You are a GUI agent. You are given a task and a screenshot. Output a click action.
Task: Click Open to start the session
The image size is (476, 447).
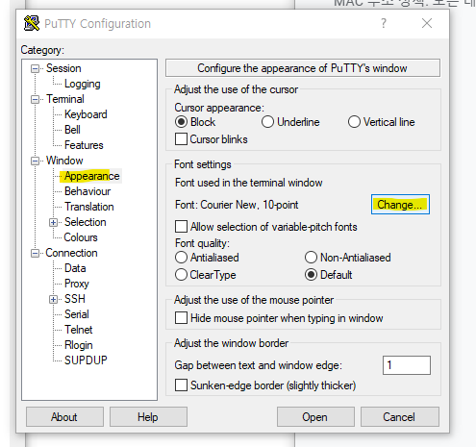tap(315, 417)
